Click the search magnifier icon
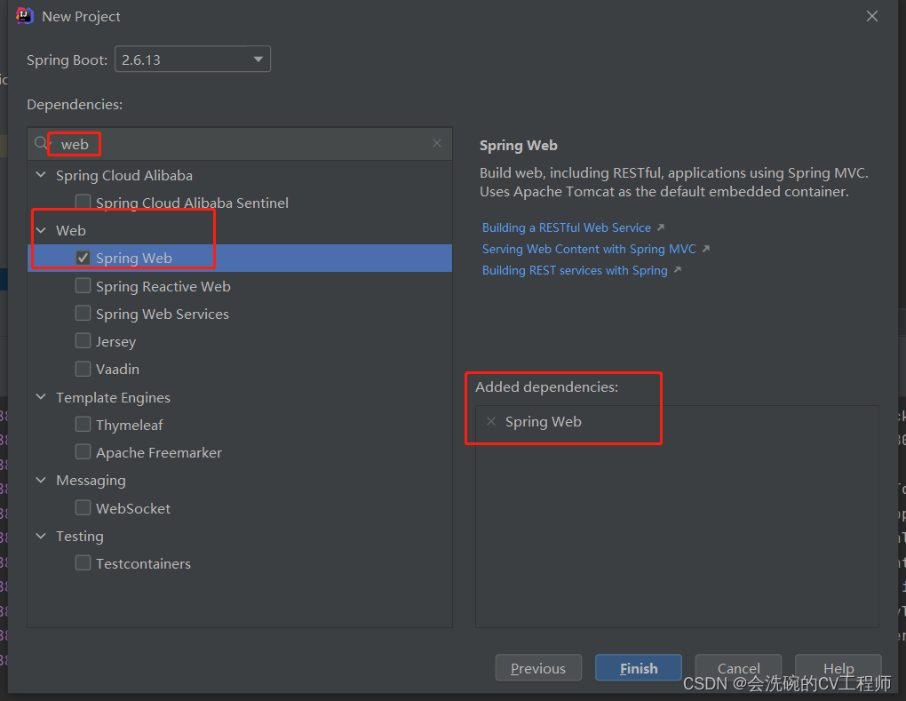 pyautogui.click(x=42, y=143)
